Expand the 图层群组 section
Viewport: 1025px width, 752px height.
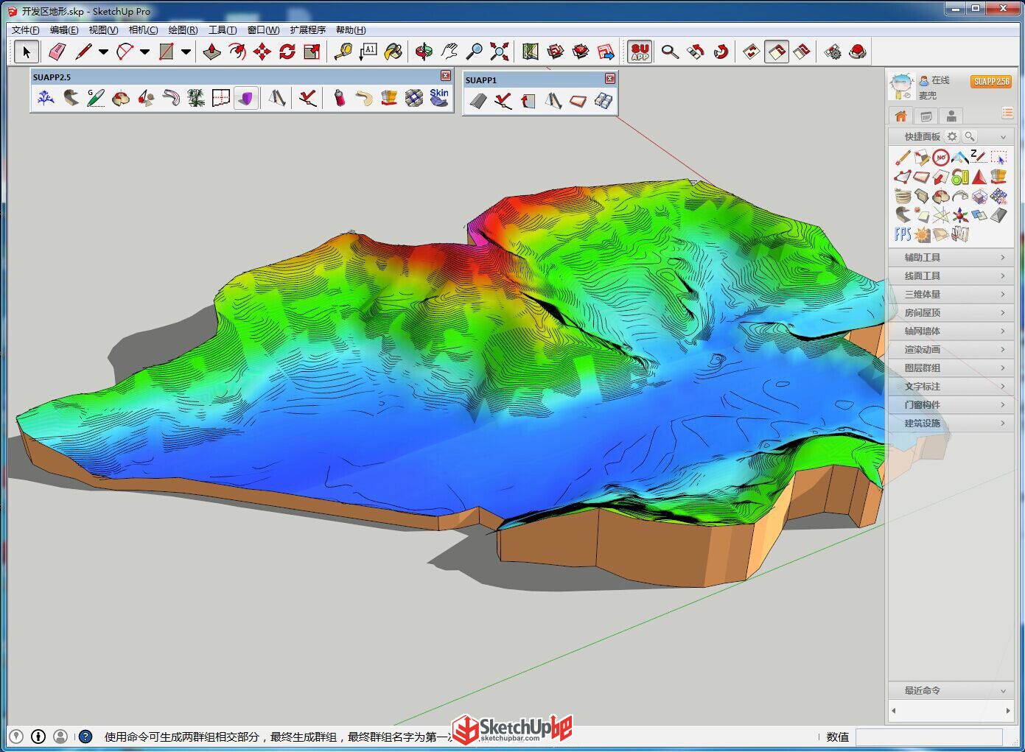click(x=951, y=368)
